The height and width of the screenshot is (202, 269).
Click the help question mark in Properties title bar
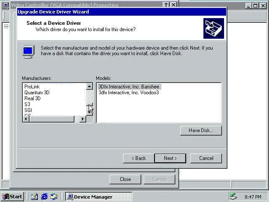click(x=166, y=5)
